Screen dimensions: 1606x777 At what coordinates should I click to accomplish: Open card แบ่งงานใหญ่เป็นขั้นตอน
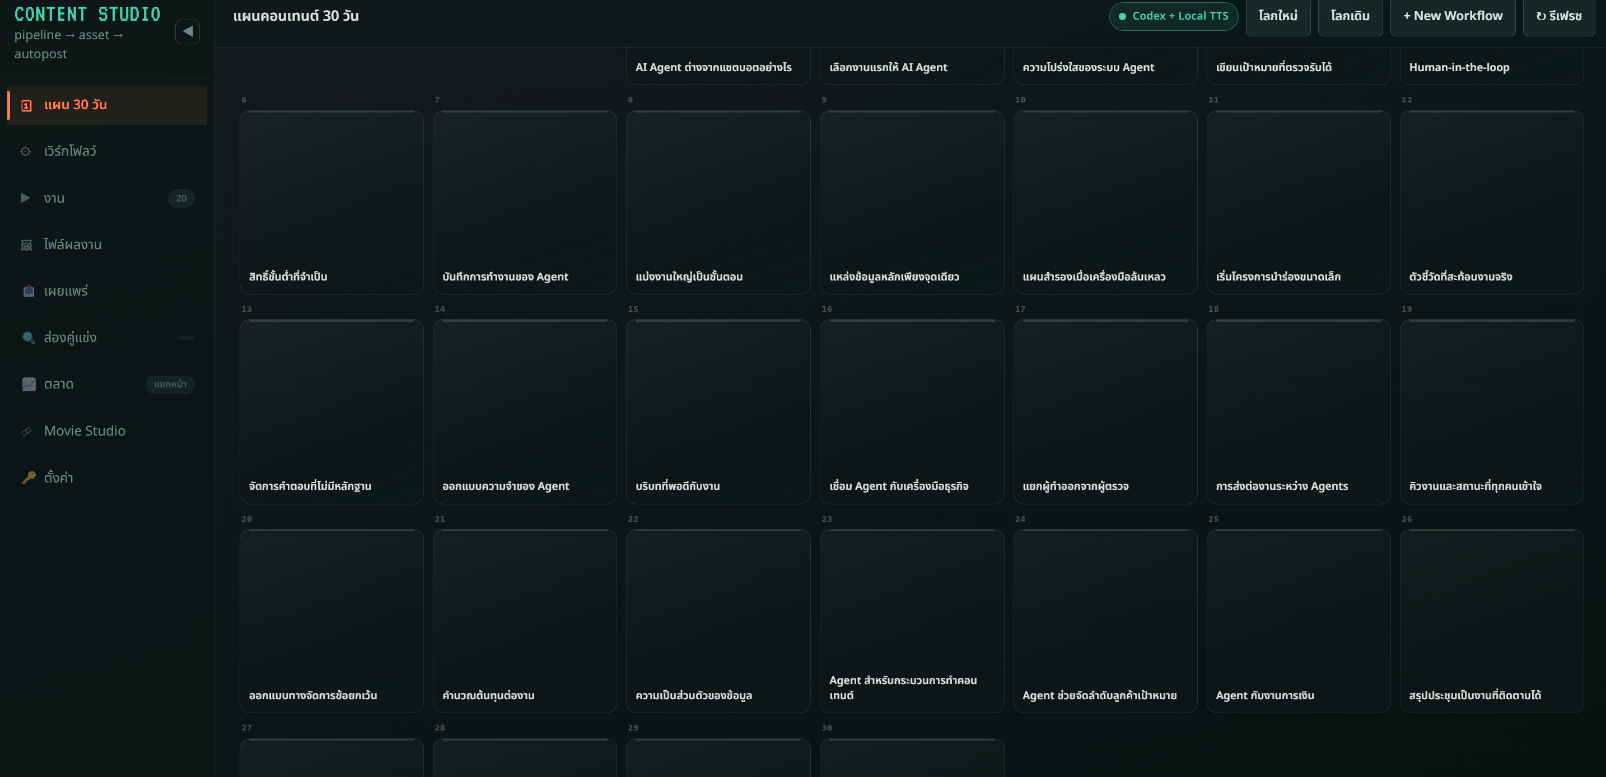click(717, 203)
